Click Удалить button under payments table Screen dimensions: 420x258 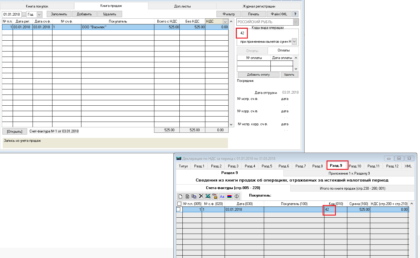[289, 75]
